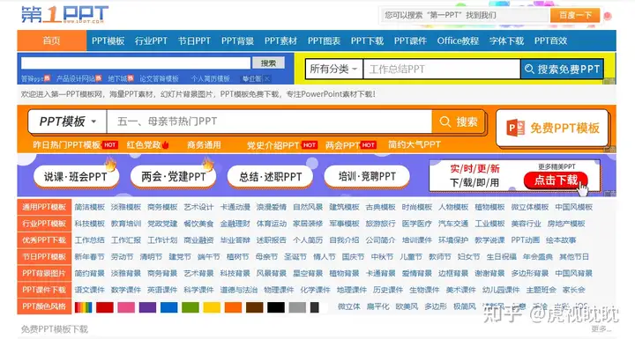
Task: Open the PPT模板 navigation item
Action: [108, 41]
